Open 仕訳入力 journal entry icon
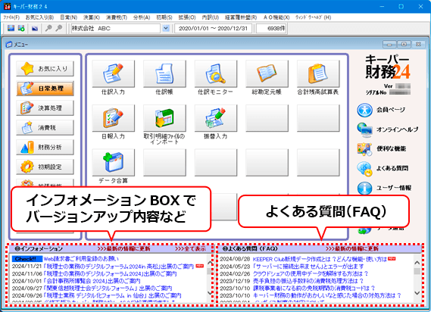 click(114, 73)
